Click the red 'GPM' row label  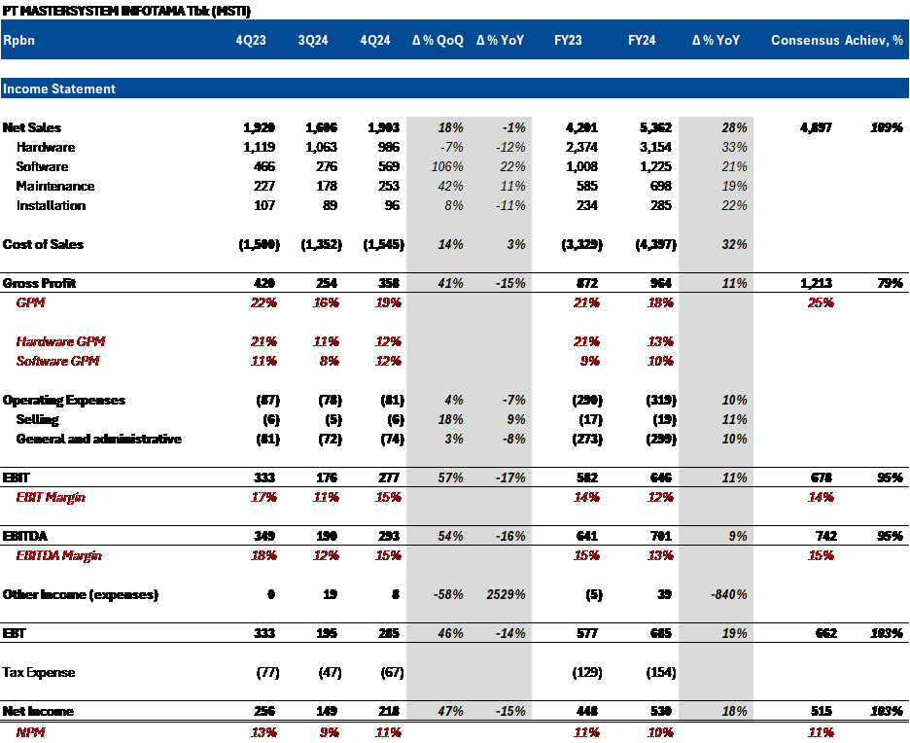pos(31,302)
